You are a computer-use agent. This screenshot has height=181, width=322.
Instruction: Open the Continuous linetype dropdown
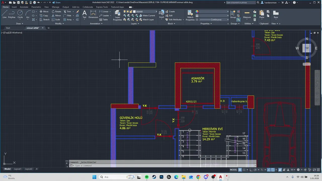pos(214,20)
